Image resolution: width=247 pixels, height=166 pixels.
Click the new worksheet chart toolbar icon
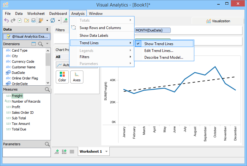coord(65,20)
